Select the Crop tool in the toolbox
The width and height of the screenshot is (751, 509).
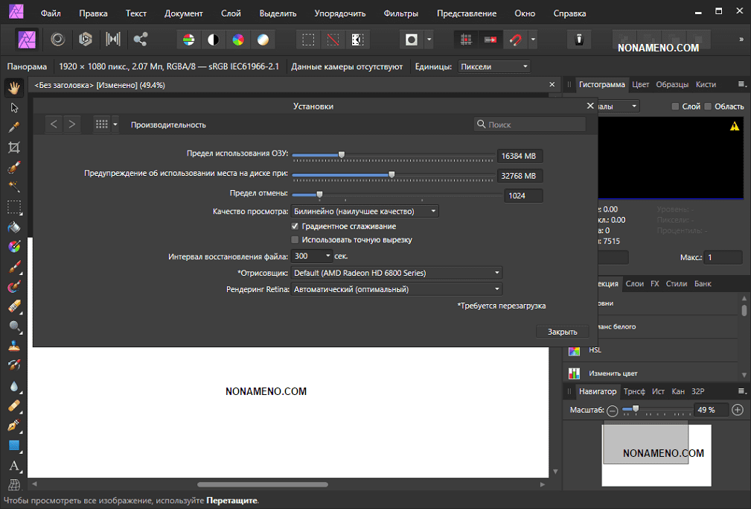(14, 148)
